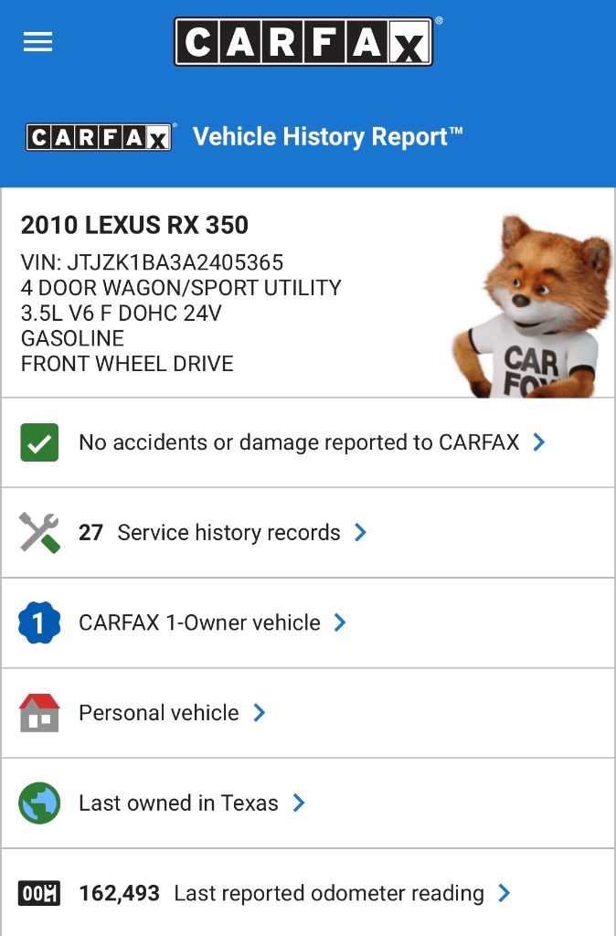616x936 pixels.
Task: Click the green checkmark accident icon
Action: 39,442
